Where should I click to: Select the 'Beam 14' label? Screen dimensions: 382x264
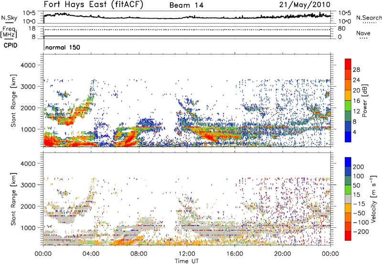point(186,5)
